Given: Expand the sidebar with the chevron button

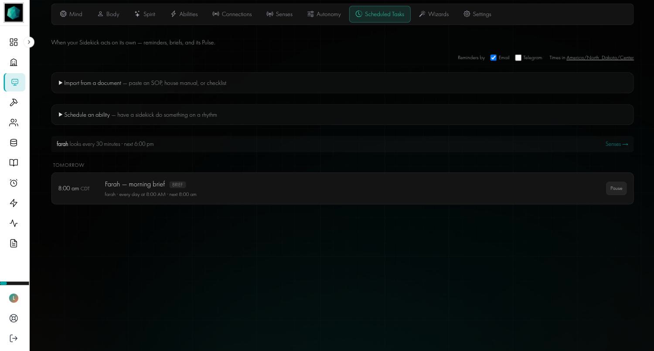Looking at the screenshot, I should (x=29, y=42).
